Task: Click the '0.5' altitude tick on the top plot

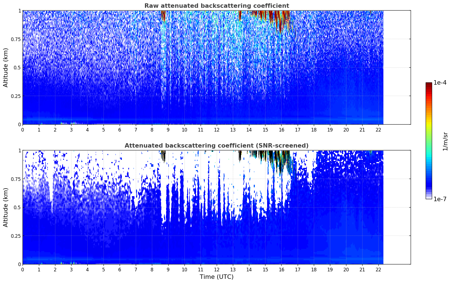Action: pos(17,68)
